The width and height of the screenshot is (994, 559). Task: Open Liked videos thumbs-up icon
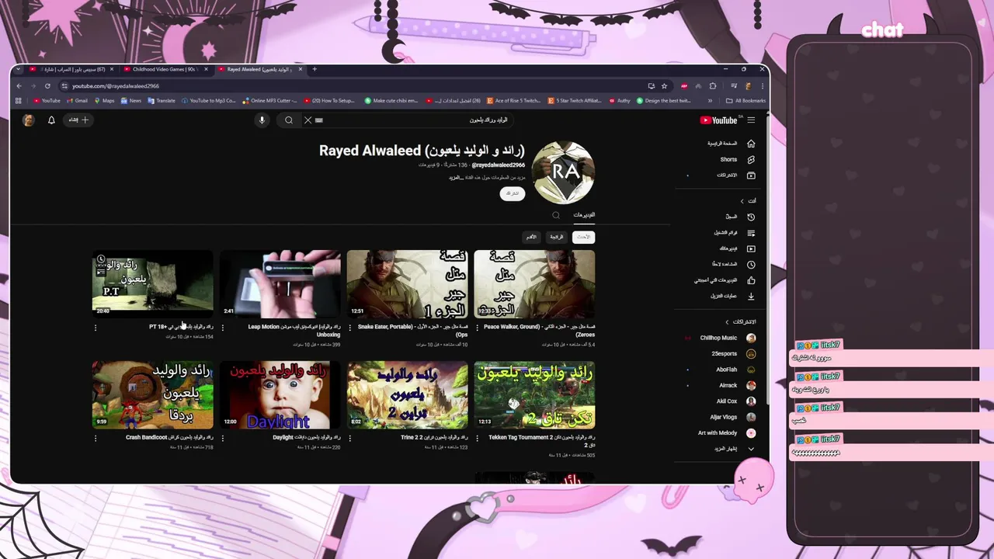pos(751,280)
